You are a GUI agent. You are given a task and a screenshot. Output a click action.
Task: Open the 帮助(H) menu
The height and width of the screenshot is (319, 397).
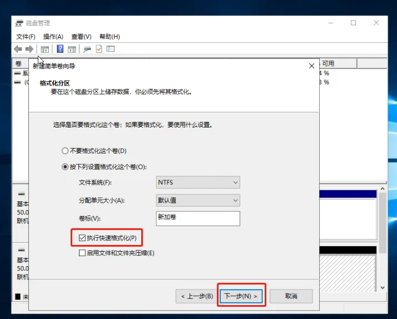(x=110, y=37)
